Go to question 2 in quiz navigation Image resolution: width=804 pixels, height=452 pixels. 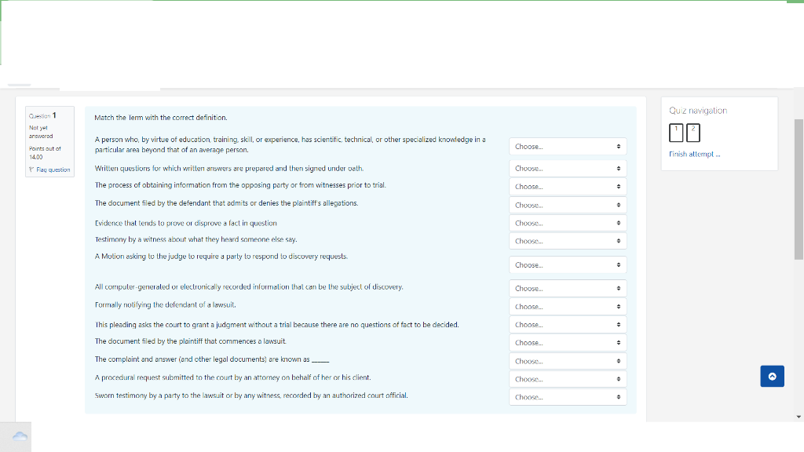693,133
